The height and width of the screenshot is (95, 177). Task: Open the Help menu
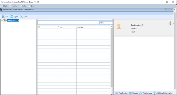pyautogui.click(x=23, y=6)
